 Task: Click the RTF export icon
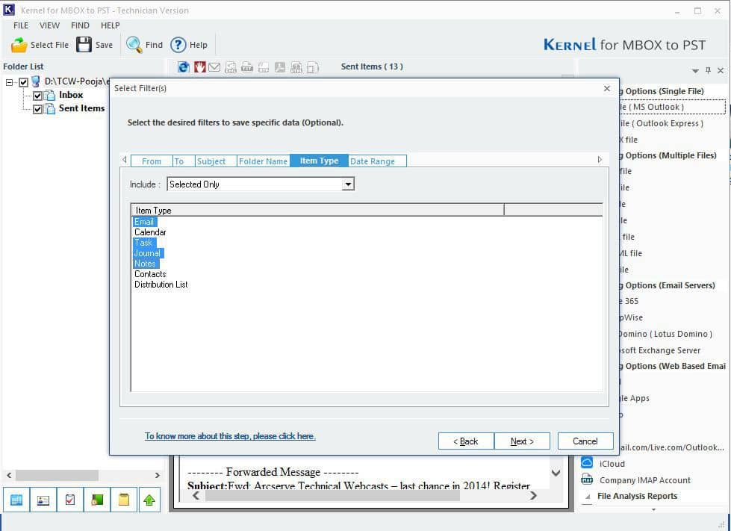coord(264,67)
